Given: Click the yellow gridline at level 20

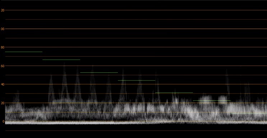Looking at the screenshot, I should click(136, 103).
